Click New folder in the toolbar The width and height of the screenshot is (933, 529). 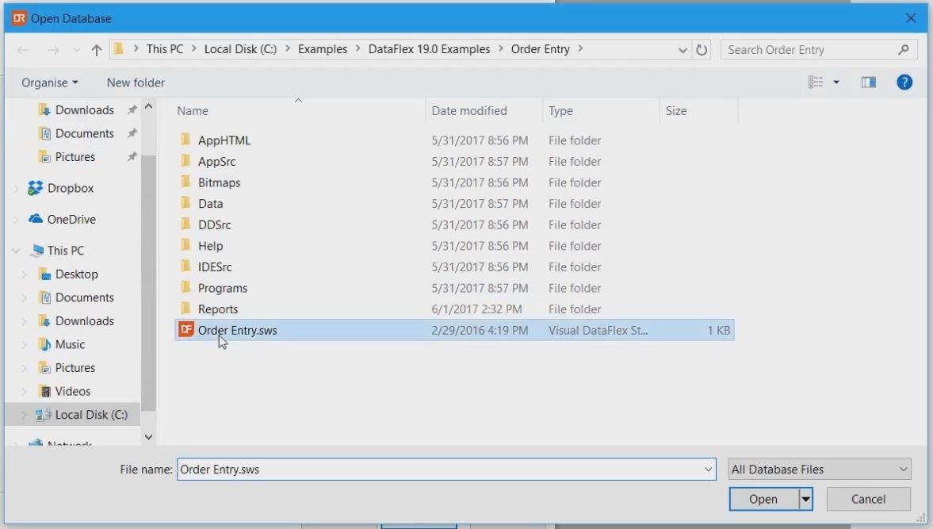coord(136,82)
